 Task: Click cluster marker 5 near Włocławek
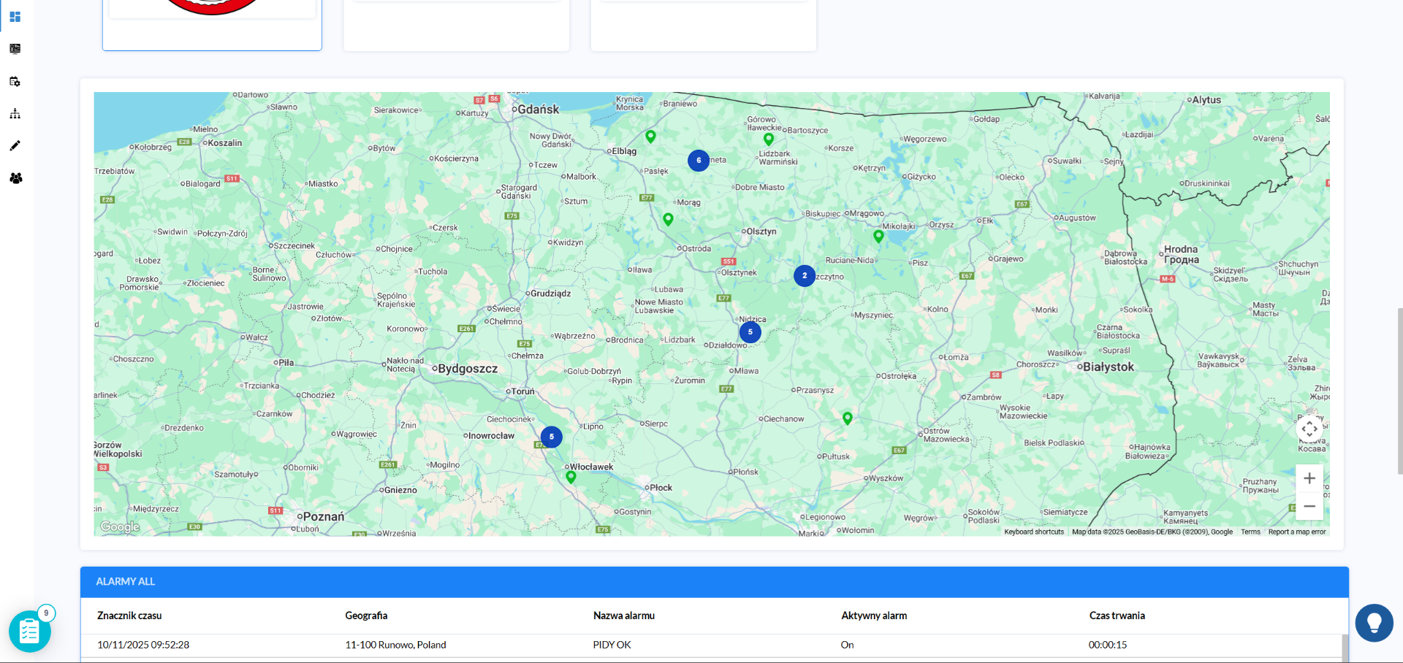[552, 437]
